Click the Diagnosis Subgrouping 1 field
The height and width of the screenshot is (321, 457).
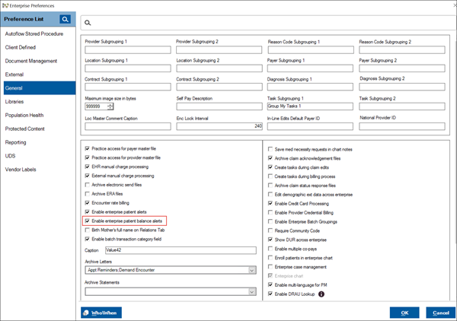point(310,87)
